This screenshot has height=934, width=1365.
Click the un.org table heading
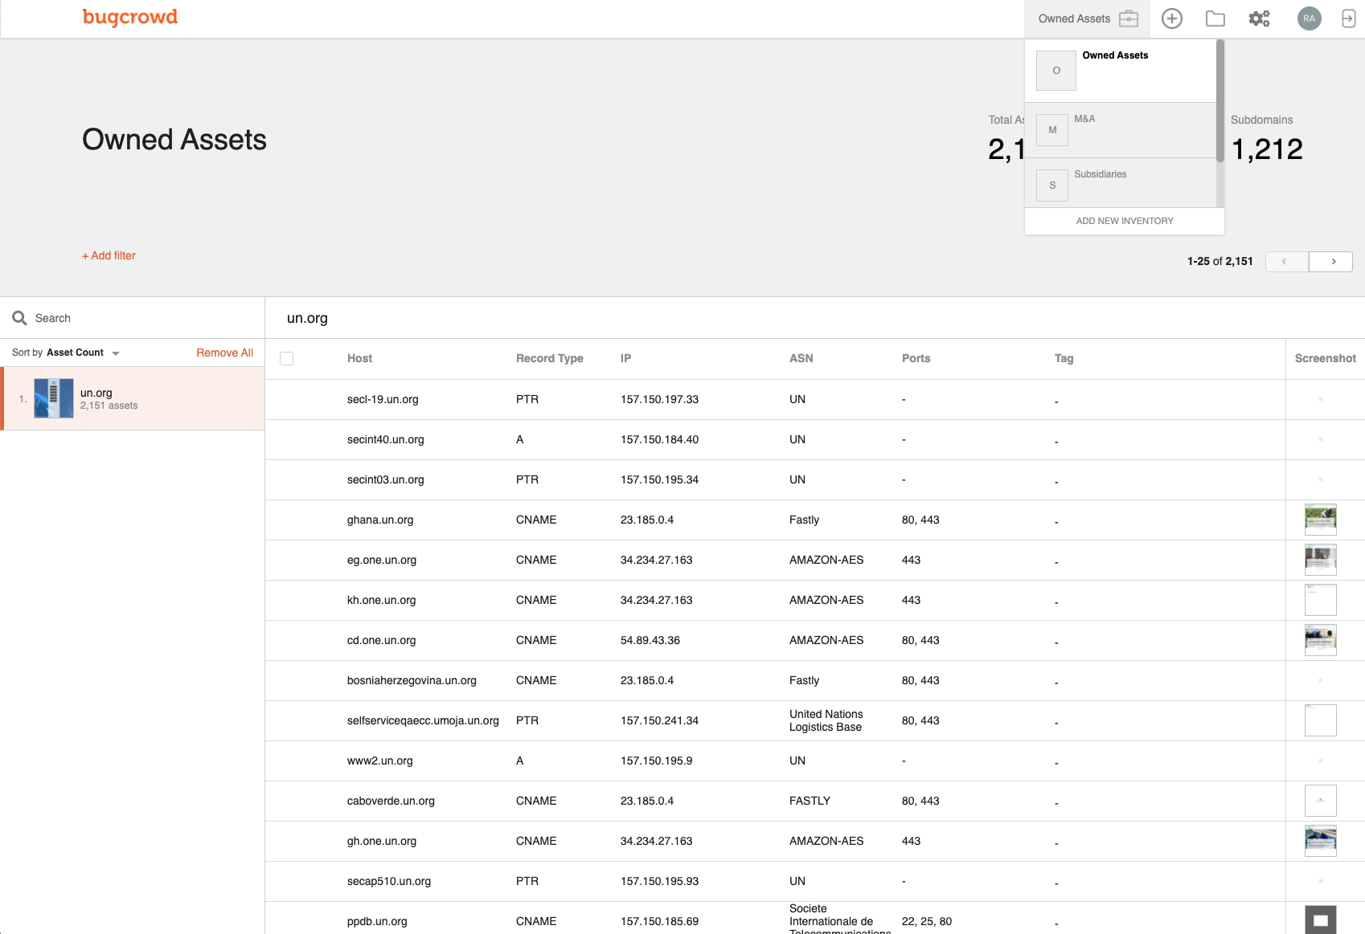307,318
